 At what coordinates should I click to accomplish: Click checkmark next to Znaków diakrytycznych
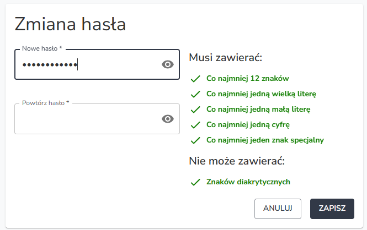[x=195, y=182]
